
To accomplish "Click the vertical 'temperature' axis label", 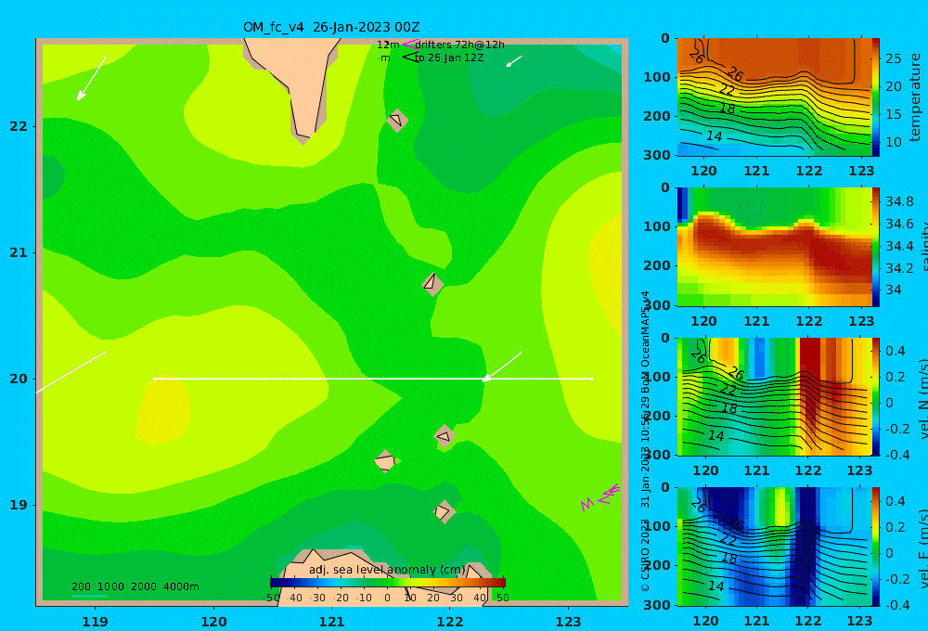I will click(915, 97).
